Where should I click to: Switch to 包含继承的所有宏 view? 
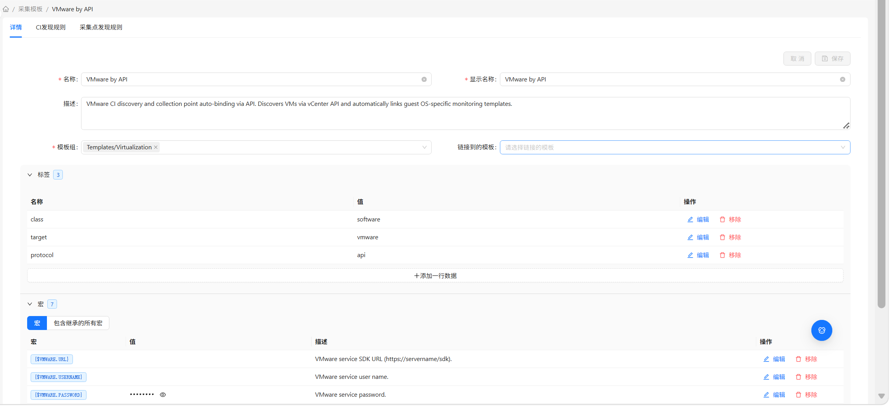[x=78, y=323]
